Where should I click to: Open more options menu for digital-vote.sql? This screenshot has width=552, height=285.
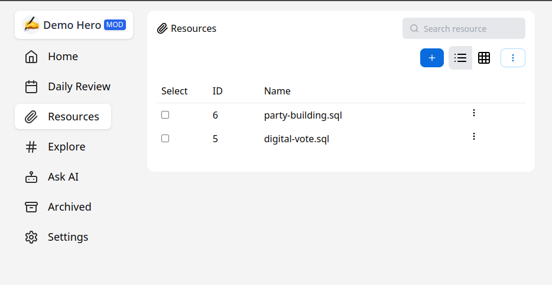[x=474, y=136]
